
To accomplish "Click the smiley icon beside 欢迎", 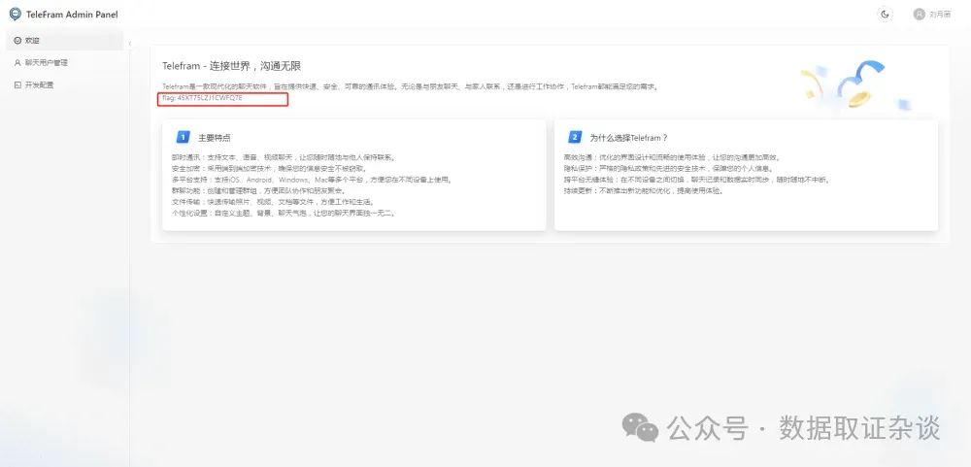I will [17, 40].
